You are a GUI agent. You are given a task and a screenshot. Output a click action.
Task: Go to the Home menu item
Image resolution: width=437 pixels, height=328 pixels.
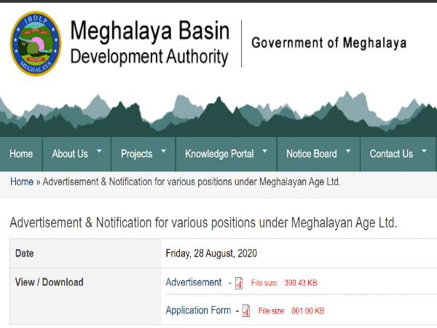pos(21,154)
